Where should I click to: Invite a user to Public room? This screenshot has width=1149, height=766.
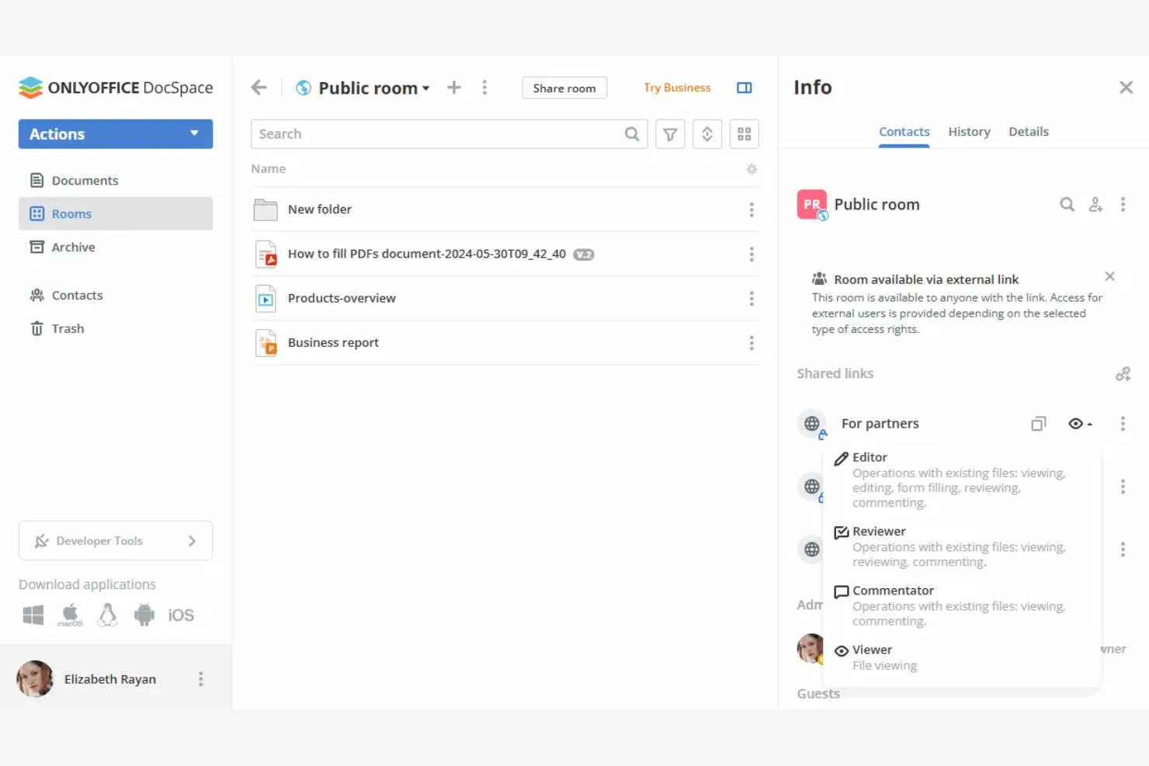click(x=1095, y=204)
